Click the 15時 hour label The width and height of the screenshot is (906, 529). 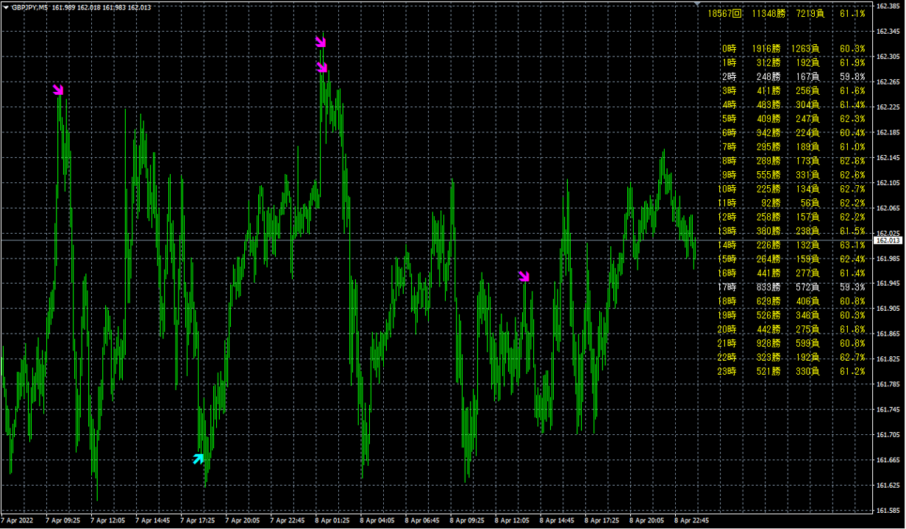pyautogui.click(x=726, y=259)
